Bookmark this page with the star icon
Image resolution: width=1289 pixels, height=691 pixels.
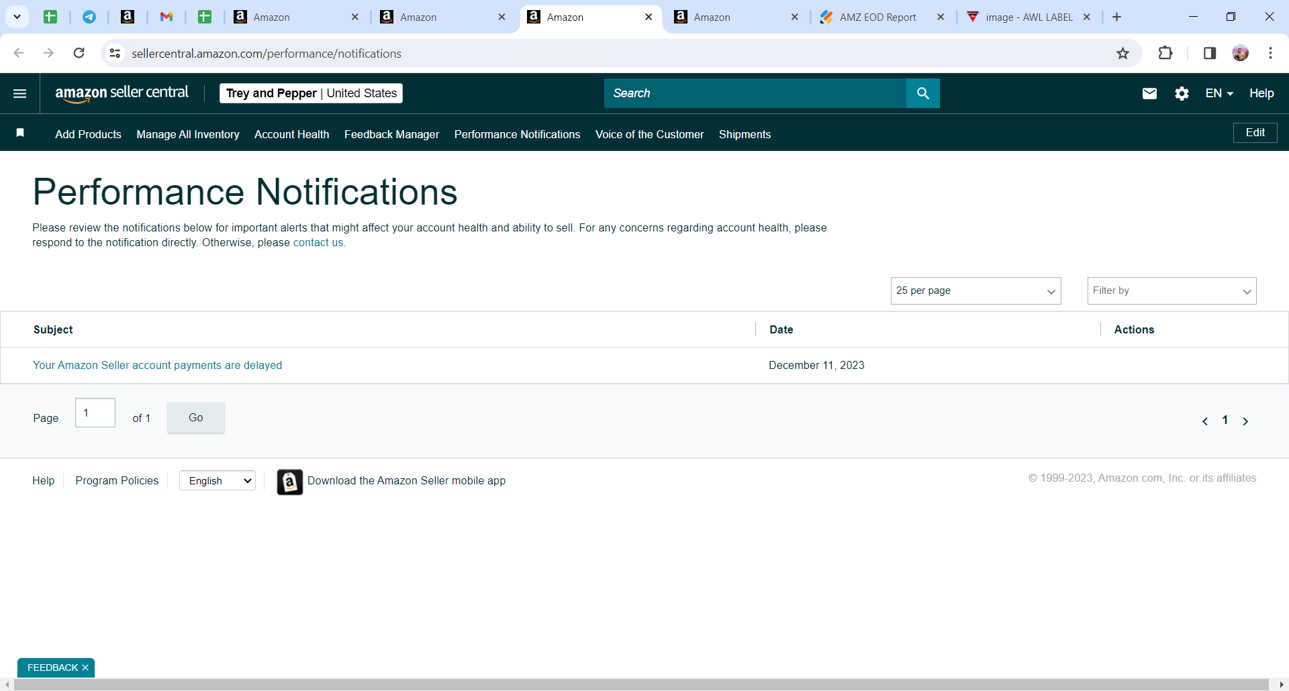(x=1123, y=53)
